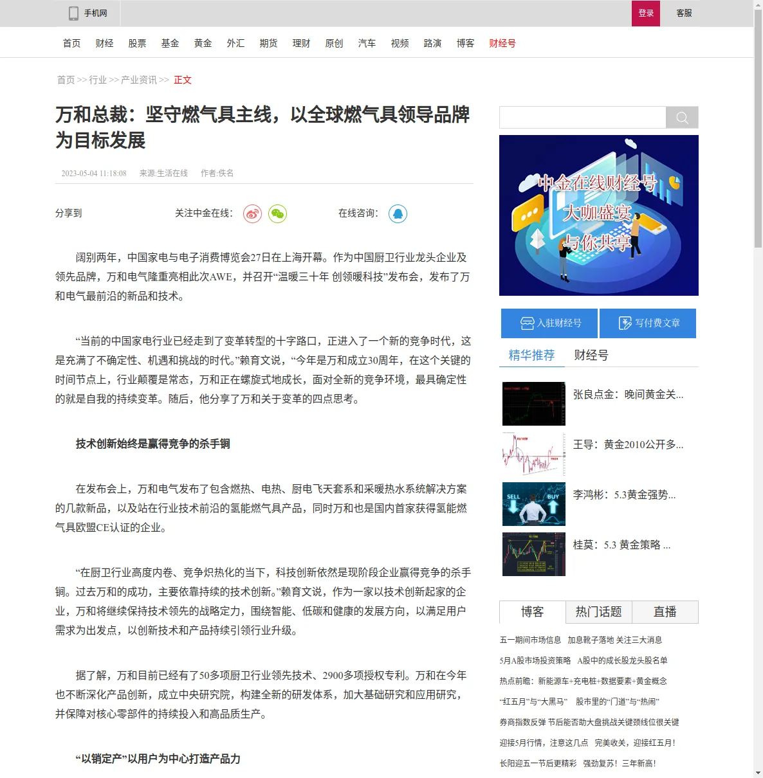Open blog link 五一期间市场信息
Screen dimensions: 763x778
click(x=531, y=640)
